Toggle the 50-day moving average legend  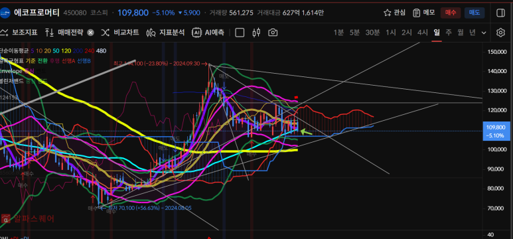pyautogui.click(x=56, y=50)
